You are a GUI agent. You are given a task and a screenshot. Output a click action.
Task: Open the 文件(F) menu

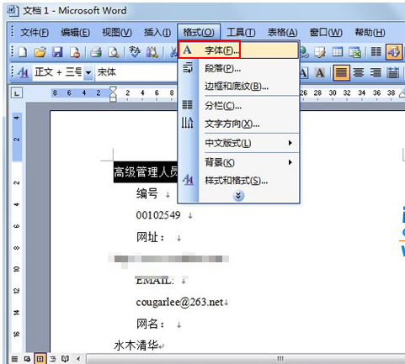pos(35,33)
